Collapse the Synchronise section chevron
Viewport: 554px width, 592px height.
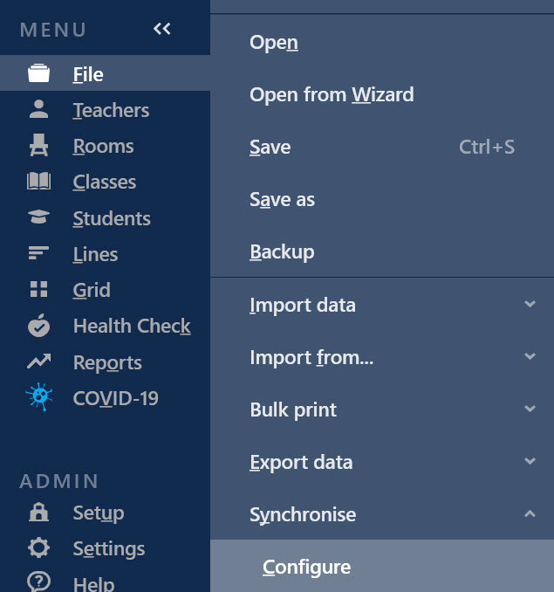pos(530,513)
